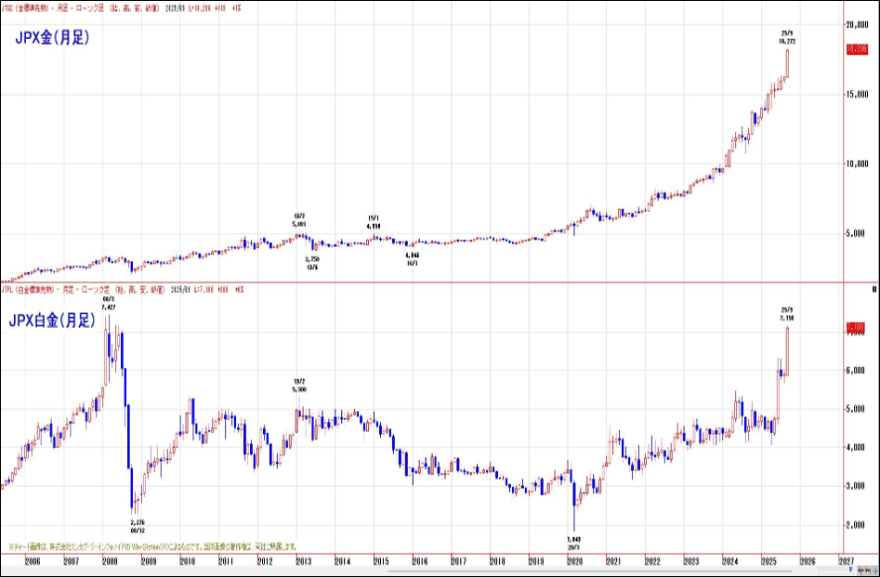This screenshot has width=880, height=577.
Task: Click the 20,000 level on gold price axis
Action: [860, 25]
